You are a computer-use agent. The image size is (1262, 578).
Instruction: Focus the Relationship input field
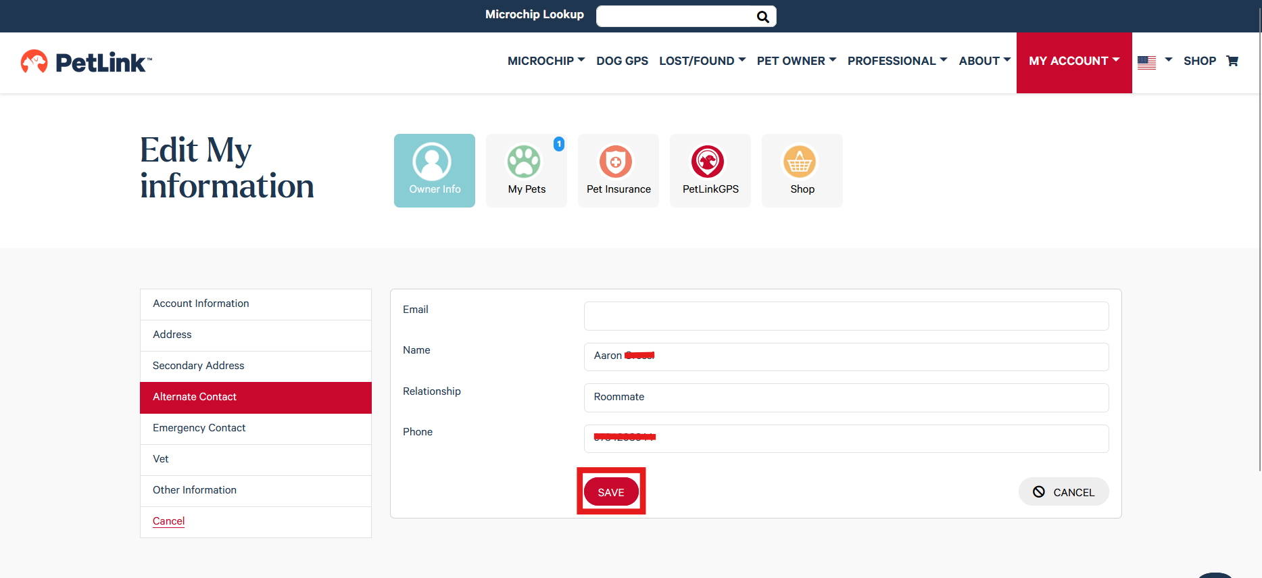coord(846,398)
